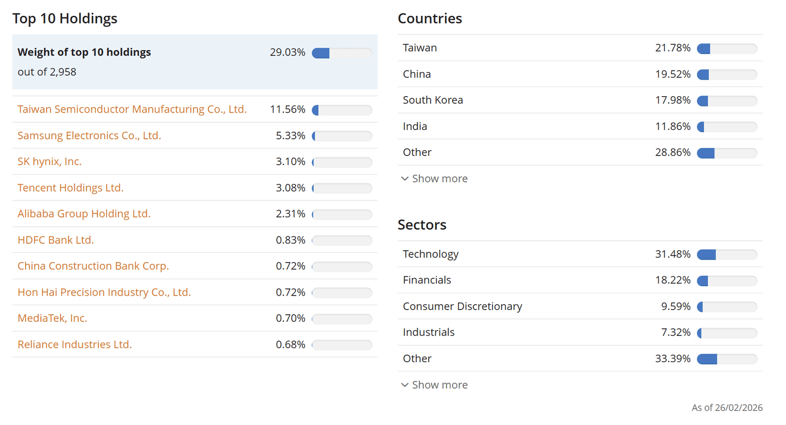This screenshot has width=786, height=425.
Task: Click the Other sectors percentage bar
Action: pyautogui.click(x=727, y=359)
